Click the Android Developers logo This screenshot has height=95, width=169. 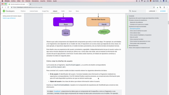[x=8, y=11]
